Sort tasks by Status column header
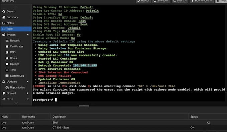 click(208, 117)
